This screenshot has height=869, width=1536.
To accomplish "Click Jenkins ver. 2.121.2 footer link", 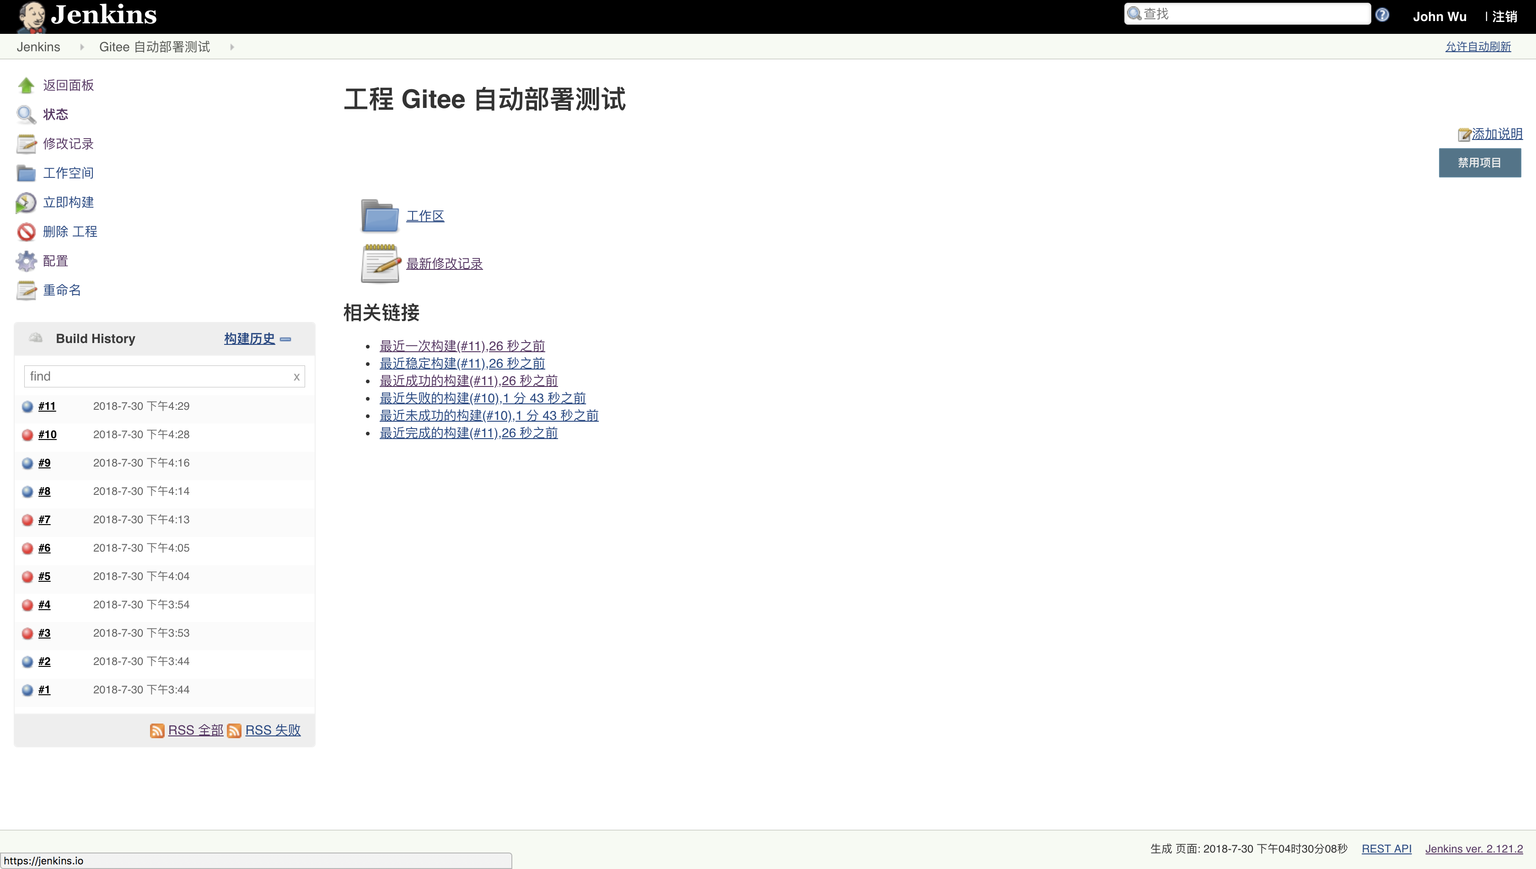I will 1475,849.
